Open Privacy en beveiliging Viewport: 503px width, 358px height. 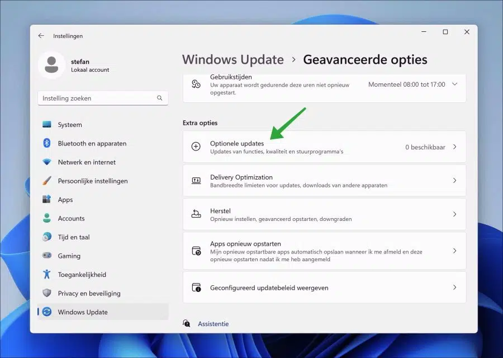(103, 293)
